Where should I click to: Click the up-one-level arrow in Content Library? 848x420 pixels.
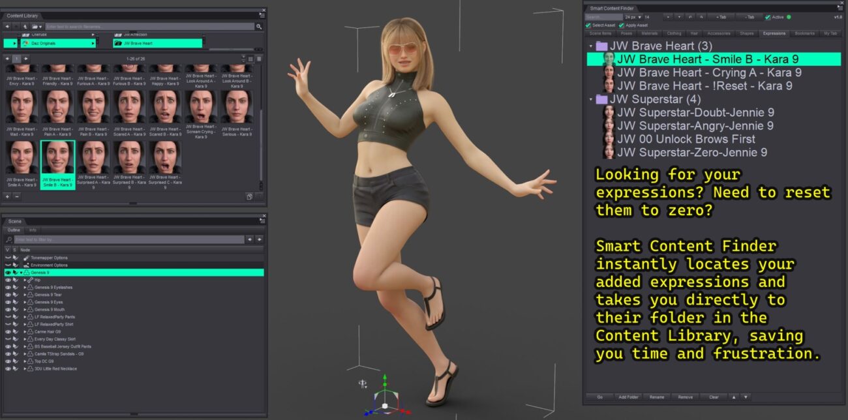coord(25,27)
